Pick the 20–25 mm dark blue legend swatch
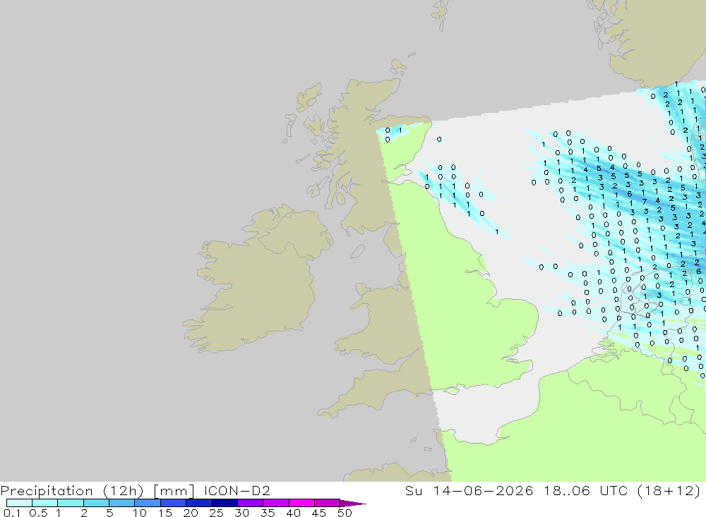 click(x=199, y=503)
